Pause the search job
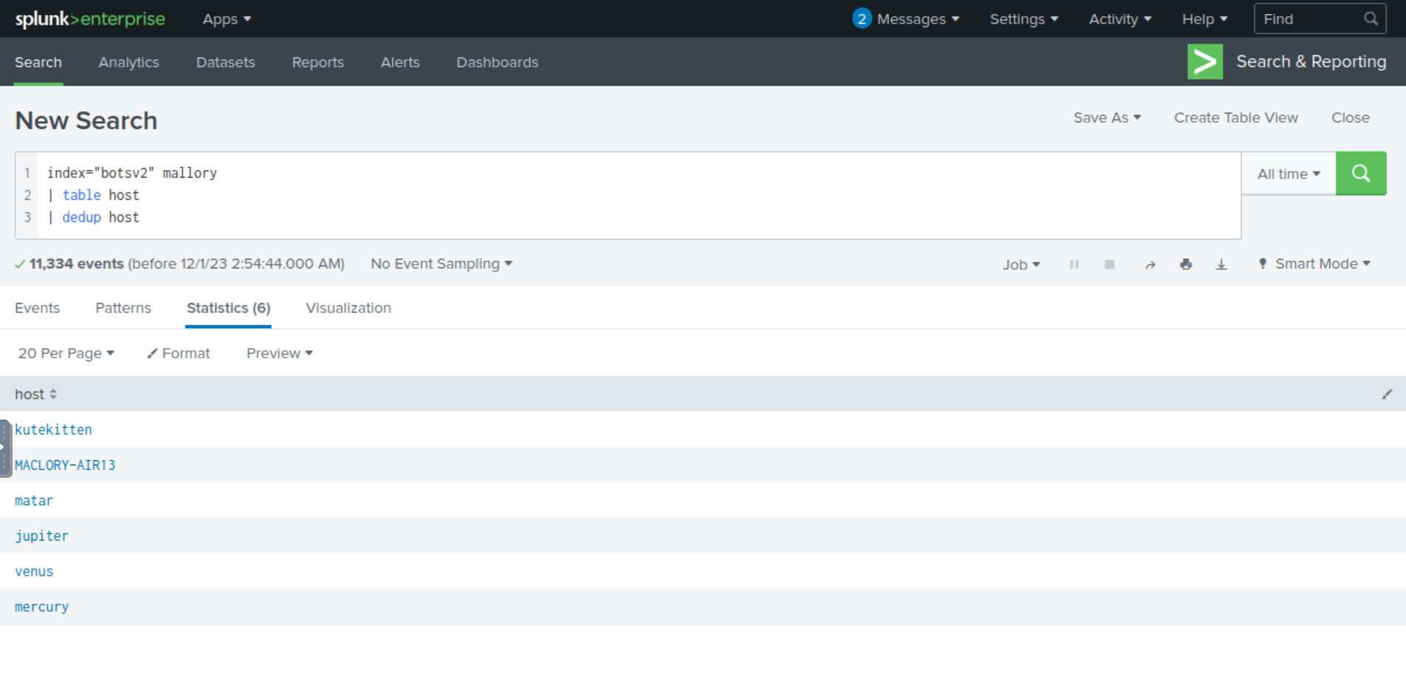This screenshot has width=1406, height=691. tap(1074, 264)
